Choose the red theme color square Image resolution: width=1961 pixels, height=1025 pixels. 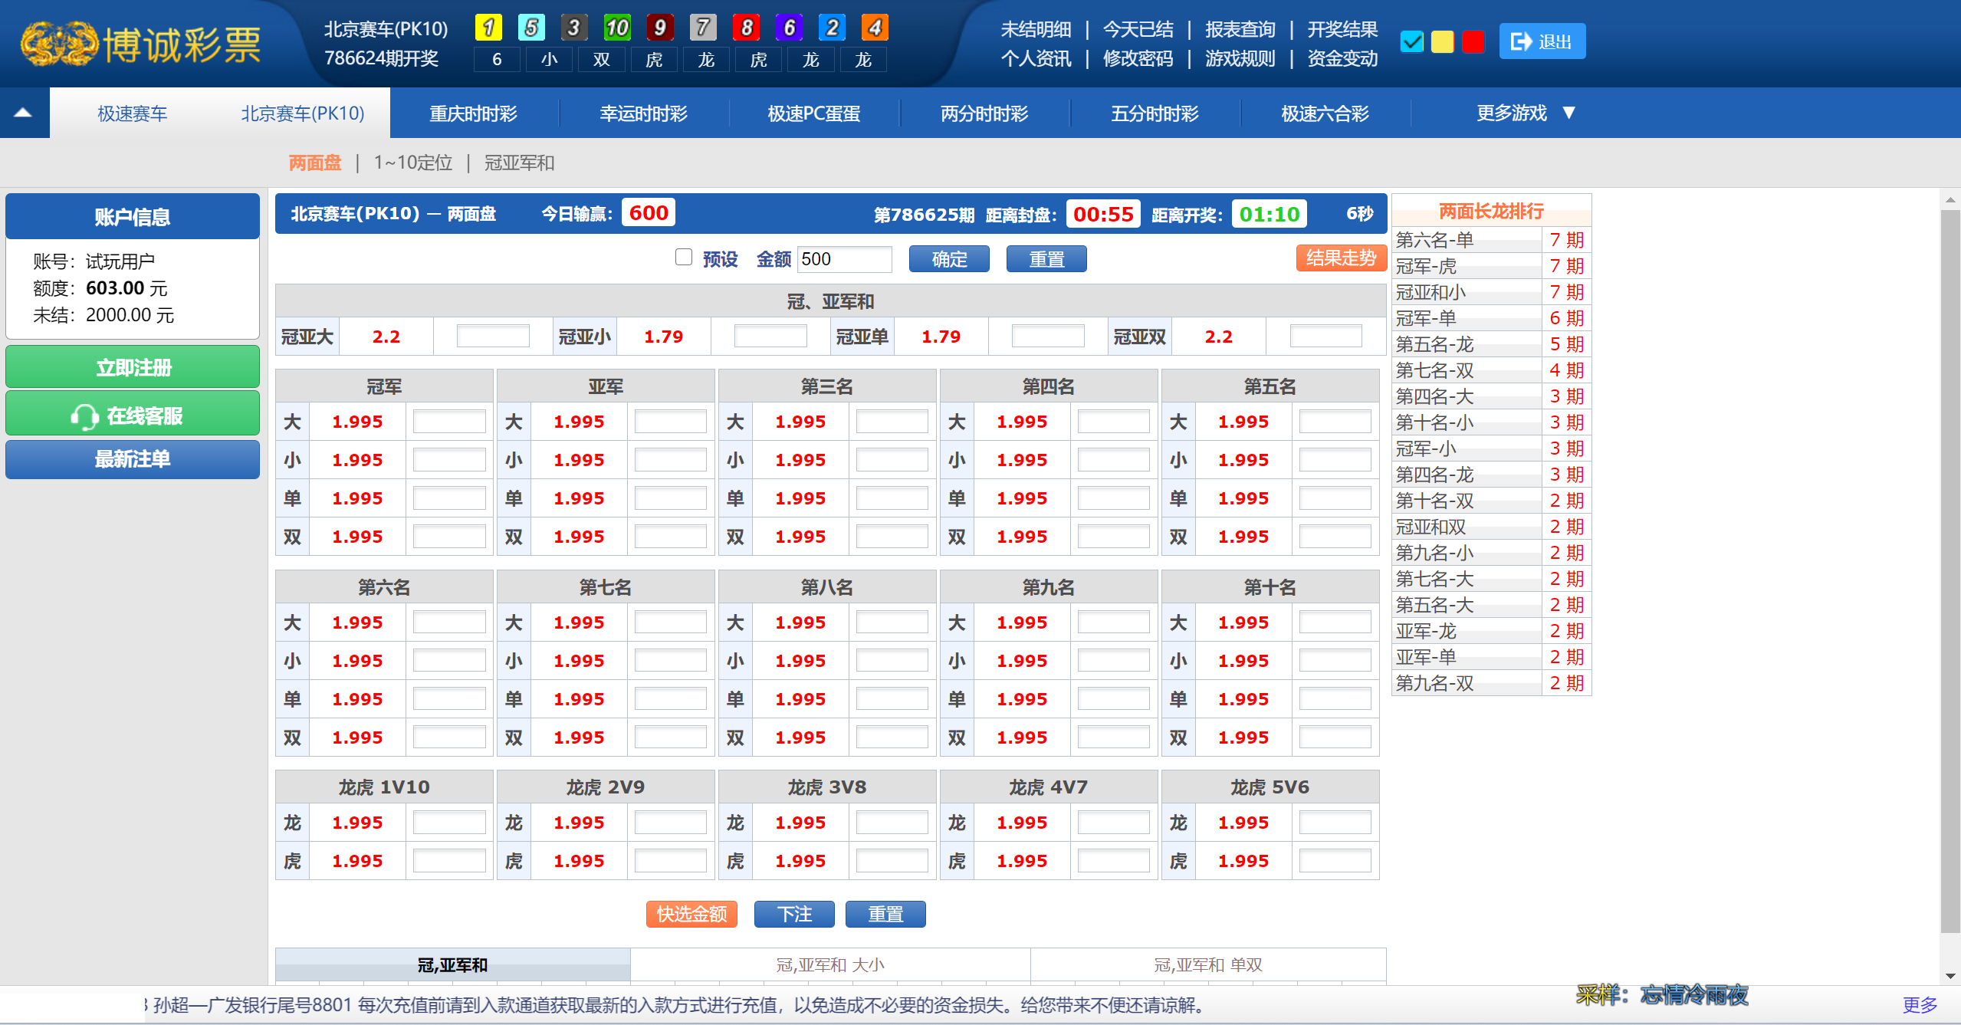(x=1473, y=41)
